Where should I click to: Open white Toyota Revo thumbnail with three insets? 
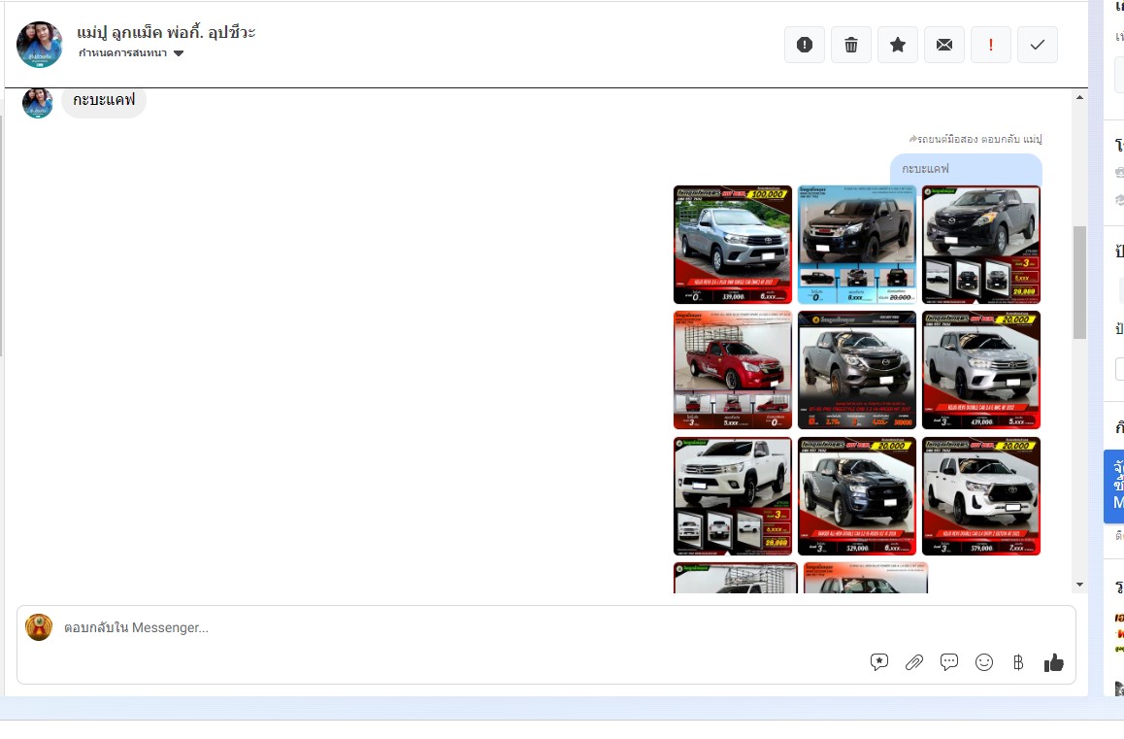pyautogui.click(x=733, y=496)
